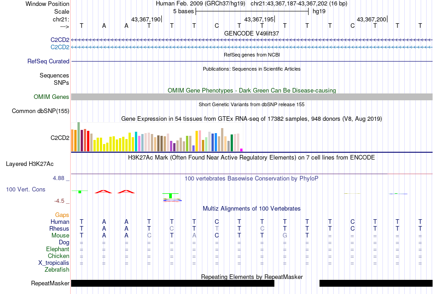The height and width of the screenshot is (294, 433).
Task: Click the Common dbSNP(155) track label
Action: (40, 111)
